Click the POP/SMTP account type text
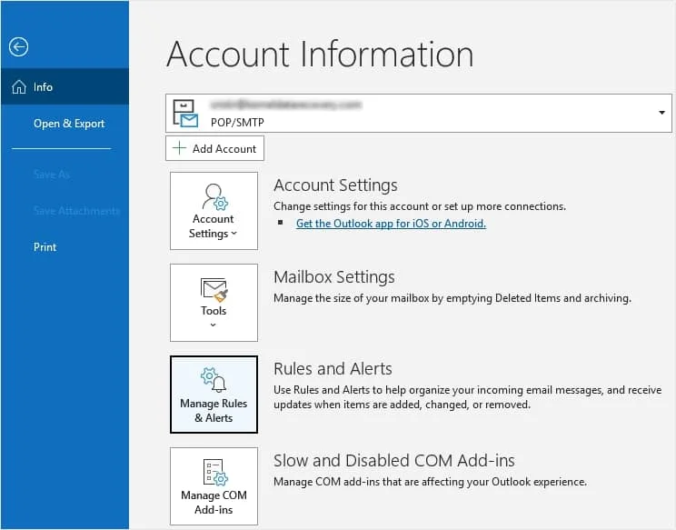Viewport: 676px width, 530px height. (237, 123)
